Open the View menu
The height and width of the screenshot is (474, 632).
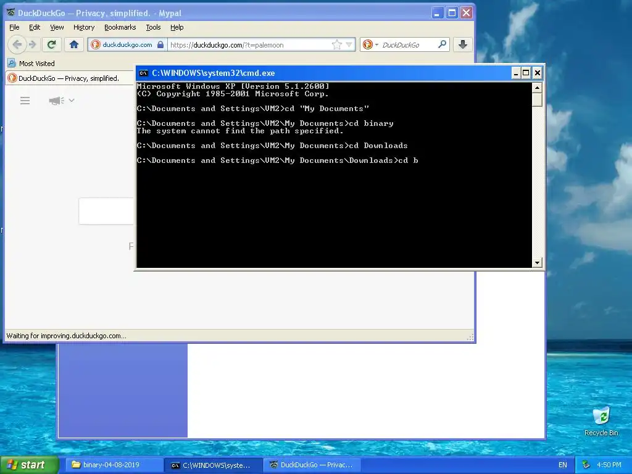[x=57, y=27]
